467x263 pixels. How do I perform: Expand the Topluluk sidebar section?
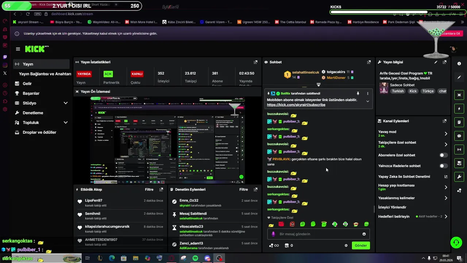click(66, 123)
